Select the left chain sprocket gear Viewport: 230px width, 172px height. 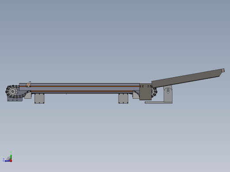pos(13,91)
